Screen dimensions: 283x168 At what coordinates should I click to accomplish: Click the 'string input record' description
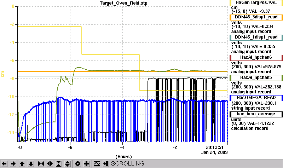[250, 108]
